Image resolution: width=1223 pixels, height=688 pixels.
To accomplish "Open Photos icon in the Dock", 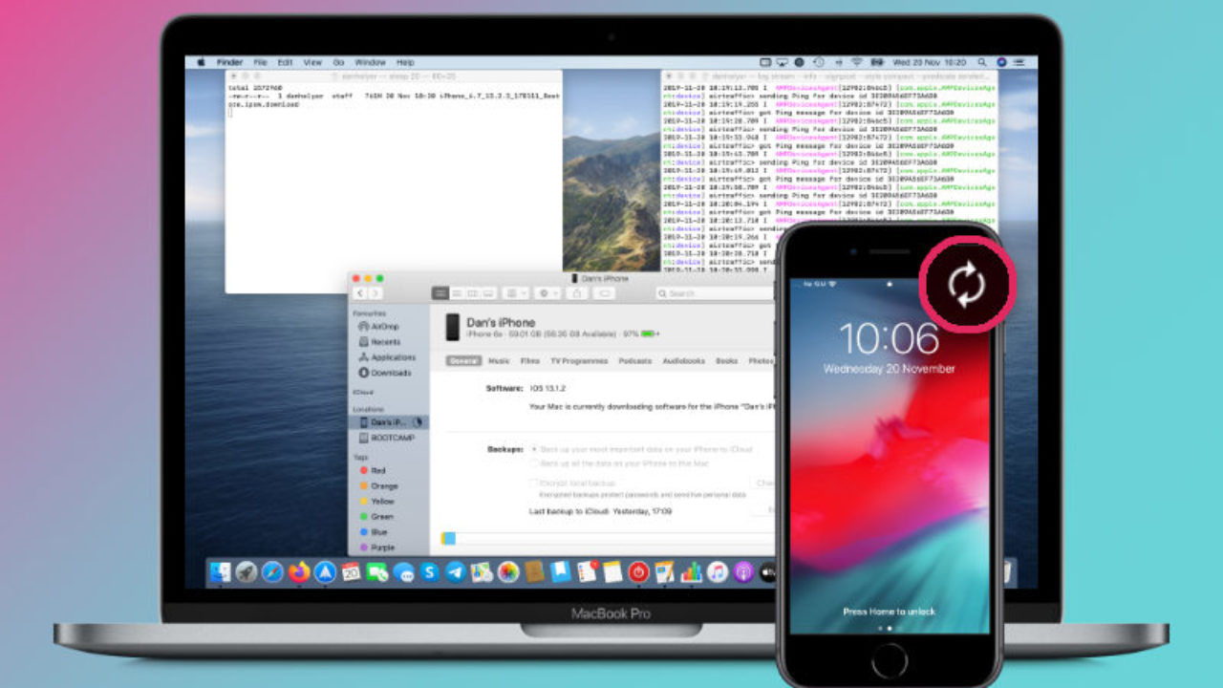I will [508, 572].
